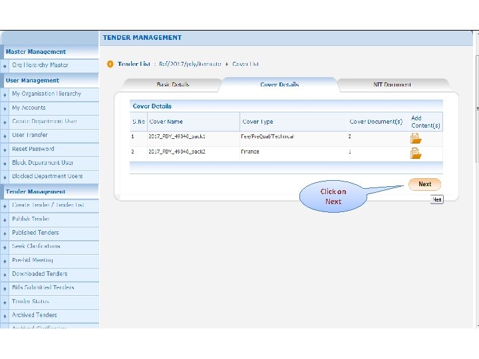The image size is (479, 359).
Task: Open add content icon for 2017_PDY_49848_pack1
Action: click(x=416, y=138)
